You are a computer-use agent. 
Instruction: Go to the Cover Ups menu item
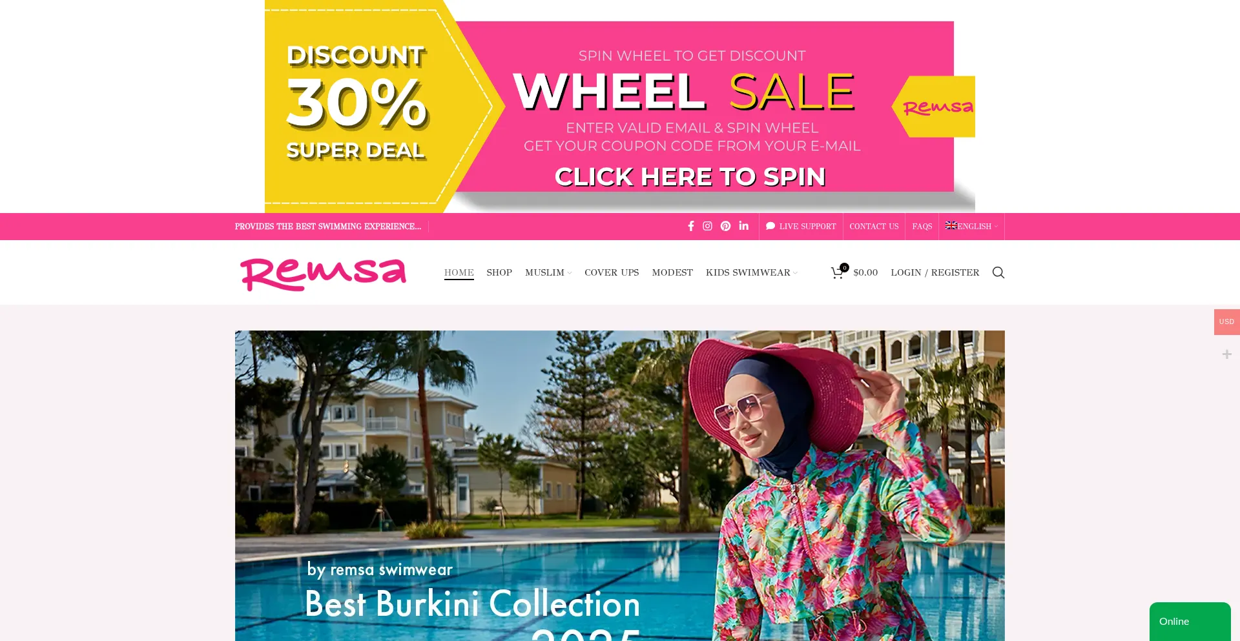point(612,272)
